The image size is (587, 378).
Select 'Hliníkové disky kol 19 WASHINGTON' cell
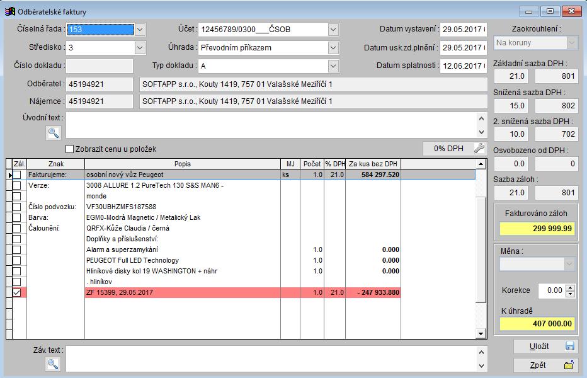tap(183, 272)
